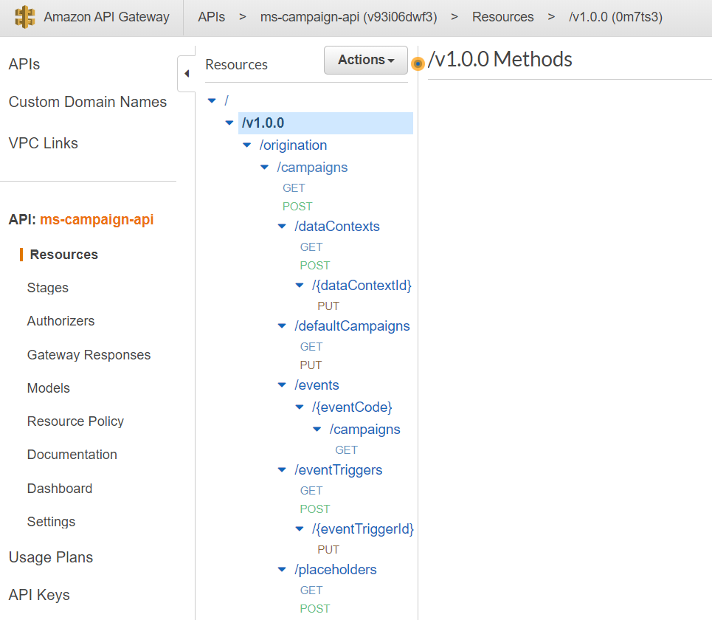Viewport: 712px width, 620px height.
Task: Click ms-campaign-api breadcrumb link
Action: click(x=348, y=17)
